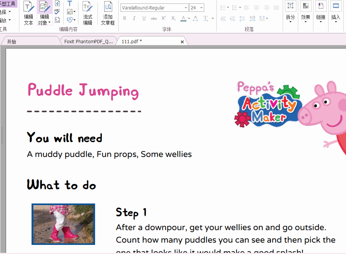Open the font size 24 dropdown
The image size is (346, 254).
[201, 8]
